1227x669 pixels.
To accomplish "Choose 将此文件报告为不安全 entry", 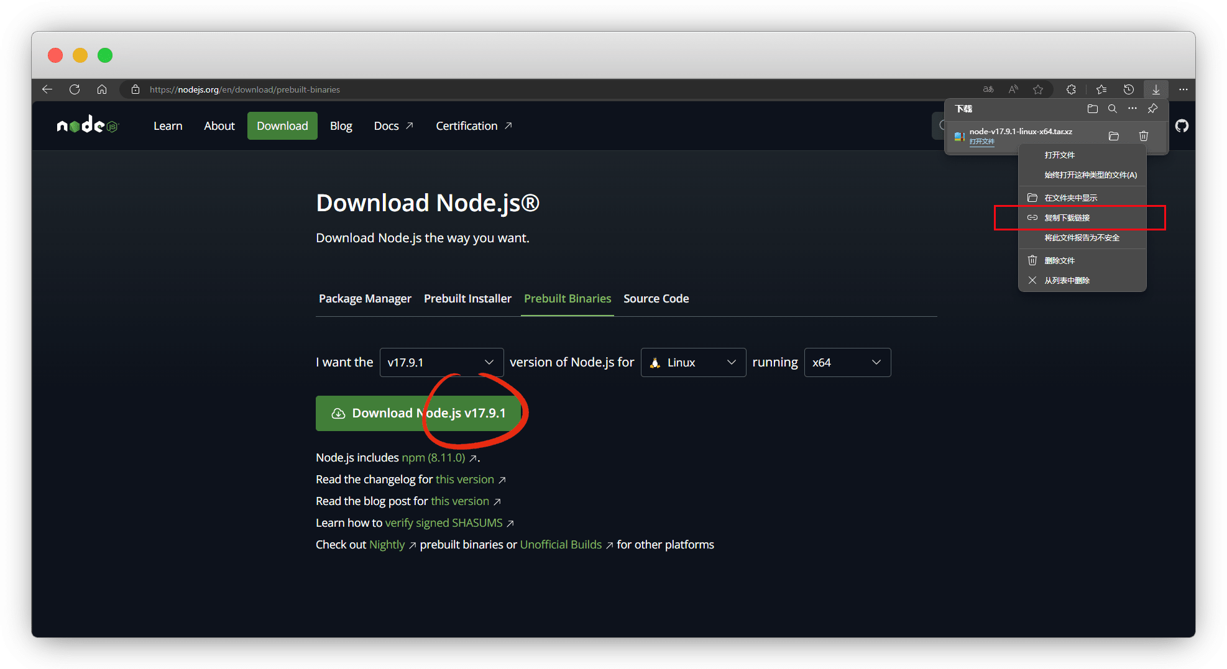I will pos(1082,238).
